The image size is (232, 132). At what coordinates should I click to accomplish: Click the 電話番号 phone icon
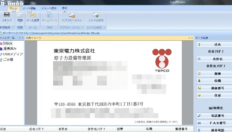point(199,116)
